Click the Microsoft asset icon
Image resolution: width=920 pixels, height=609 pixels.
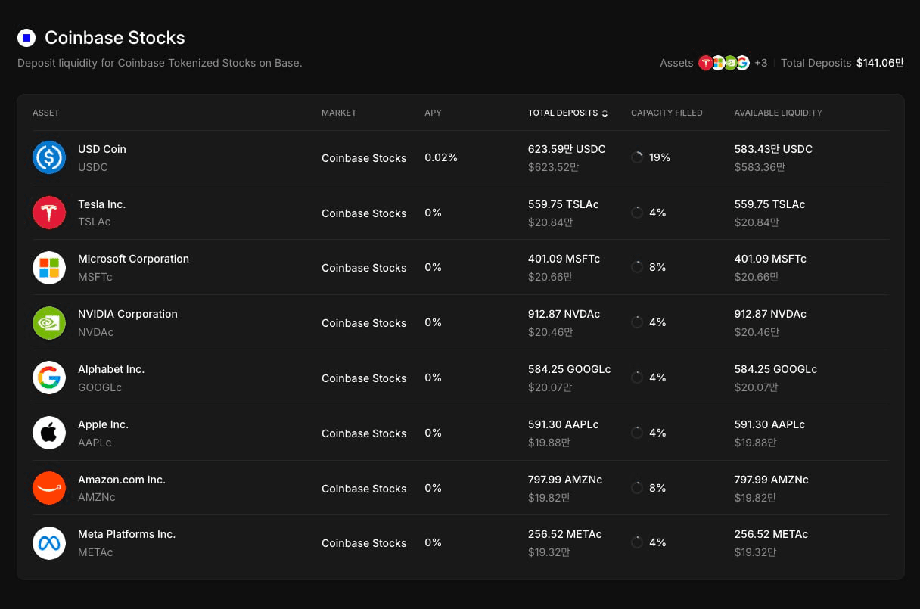pyautogui.click(x=49, y=268)
